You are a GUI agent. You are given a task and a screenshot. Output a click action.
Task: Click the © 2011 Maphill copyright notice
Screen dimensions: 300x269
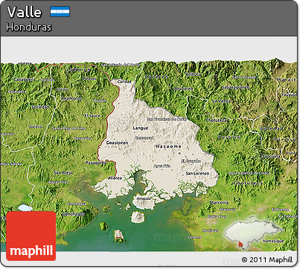click(x=267, y=260)
